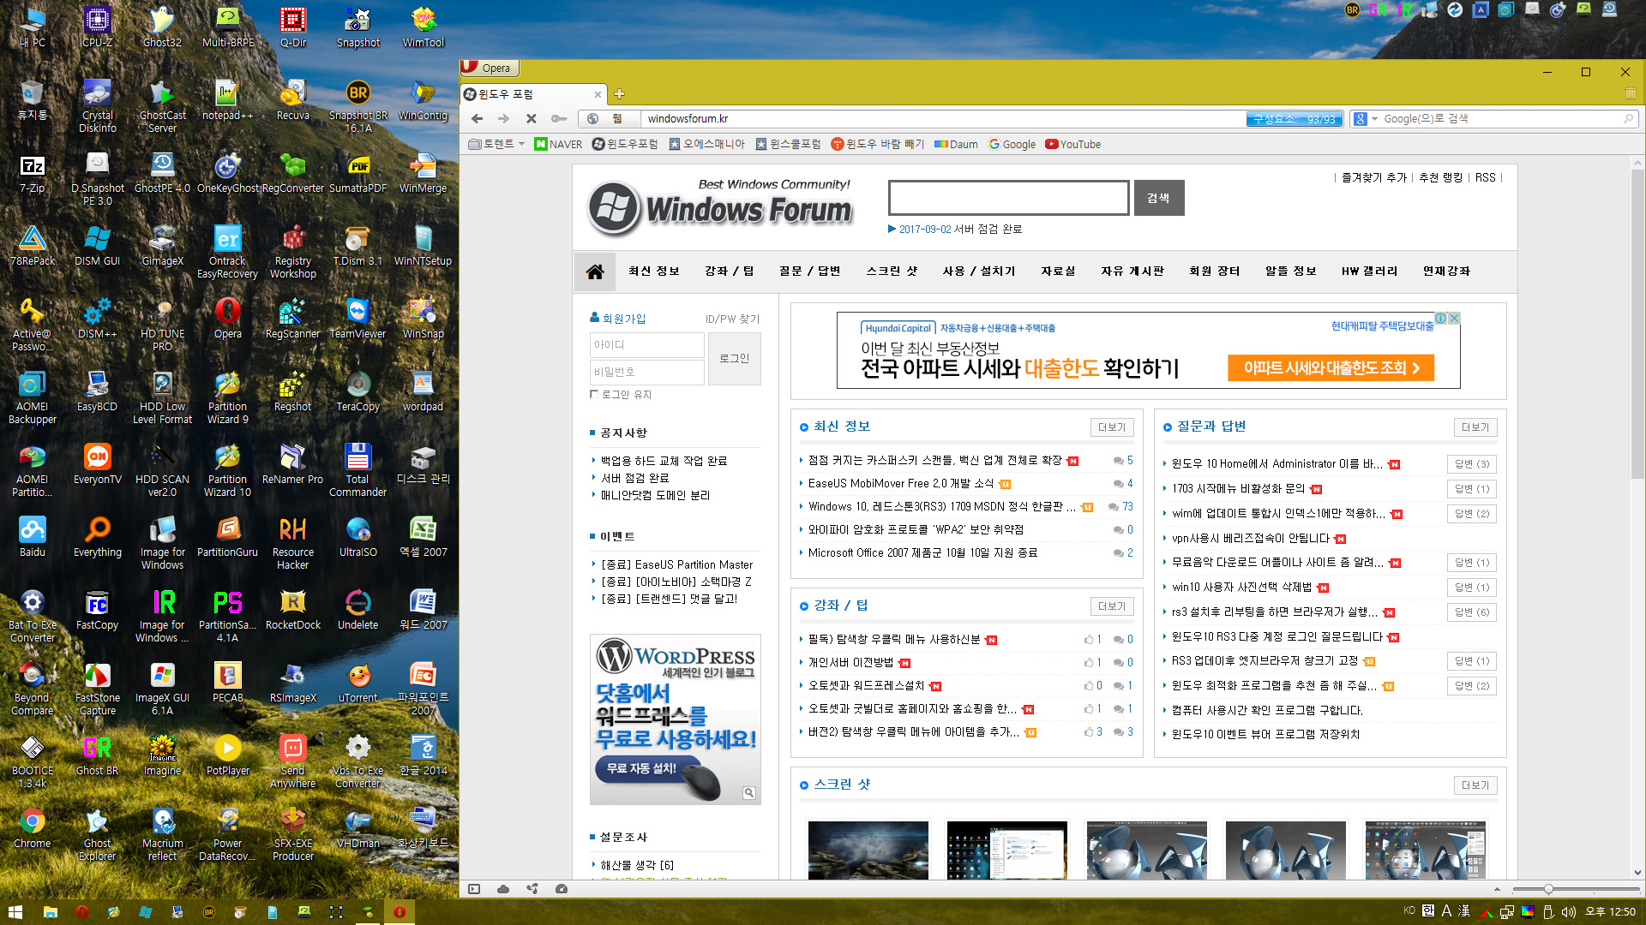Viewport: 1646px width, 925px height.
Task: Expand the 토렌트 bookmark folder
Action: click(x=497, y=144)
